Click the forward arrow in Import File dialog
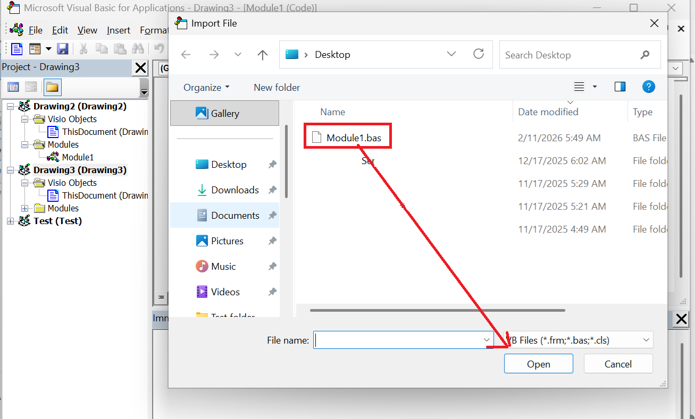Screen dimensions: 695x419 coord(214,55)
